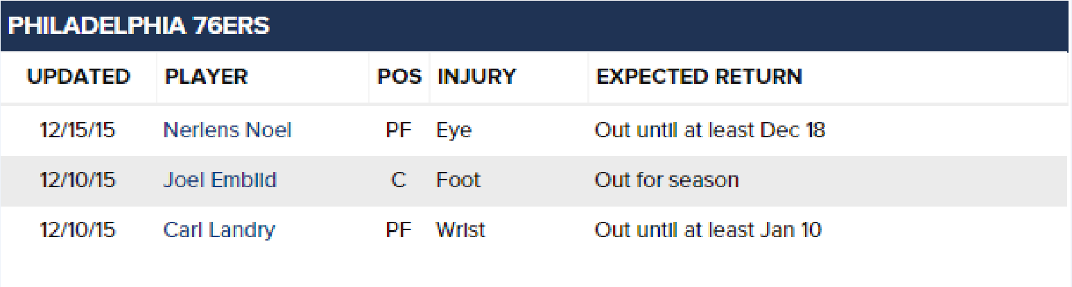Open Joel Embiid player link
1072x287 pixels.
(x=220, y=180)
